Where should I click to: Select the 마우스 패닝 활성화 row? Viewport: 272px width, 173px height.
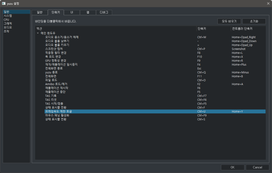(x=155, y=115)
